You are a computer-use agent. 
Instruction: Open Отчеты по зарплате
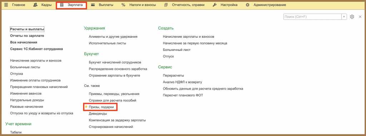tap(27, 36)
